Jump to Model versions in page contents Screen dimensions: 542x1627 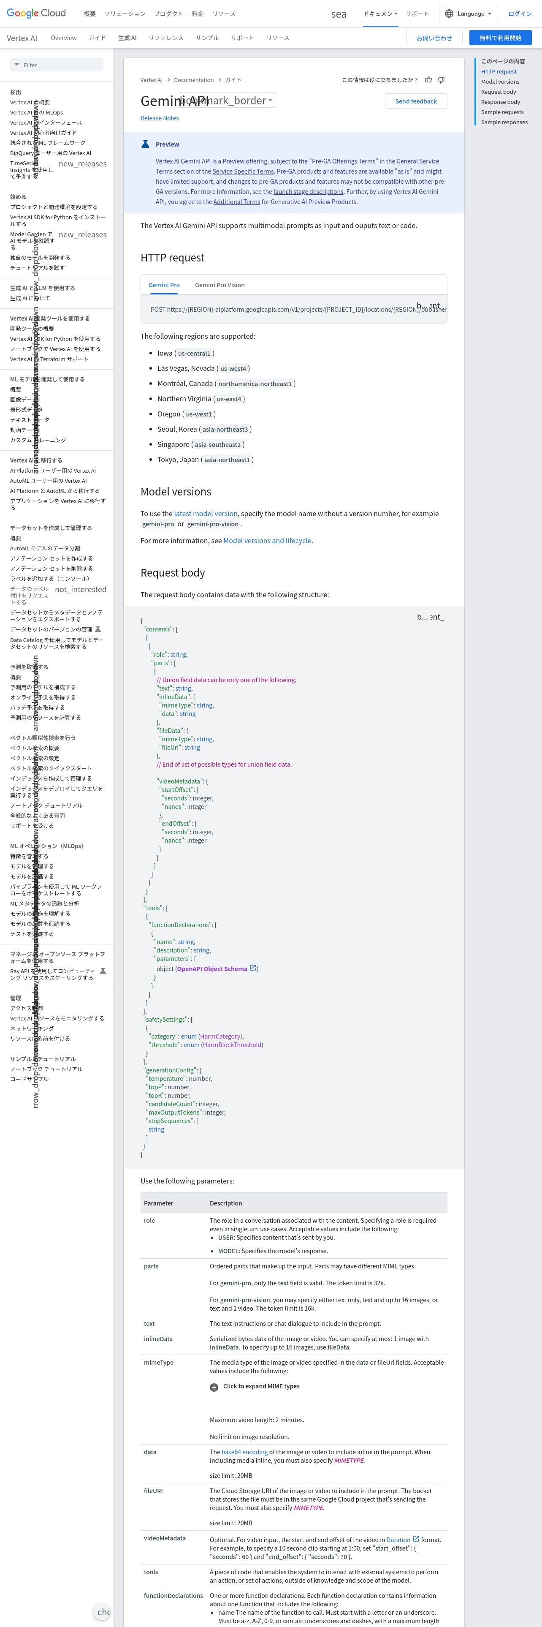[x=500, y=82]
